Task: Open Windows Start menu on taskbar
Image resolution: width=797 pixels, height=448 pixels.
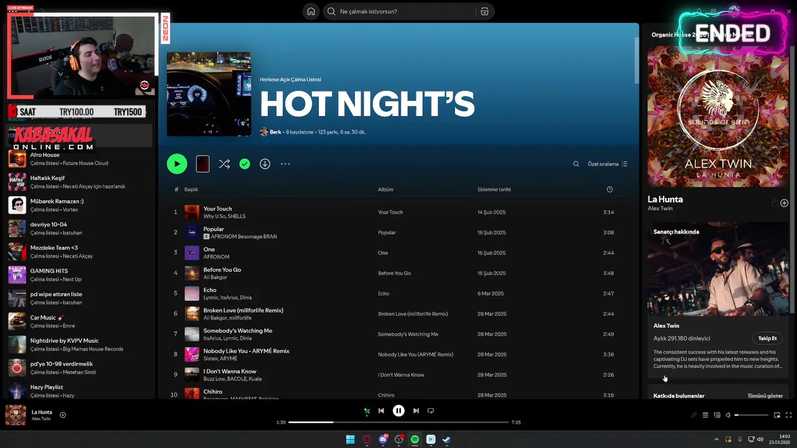Action: [x=350, y=439]
